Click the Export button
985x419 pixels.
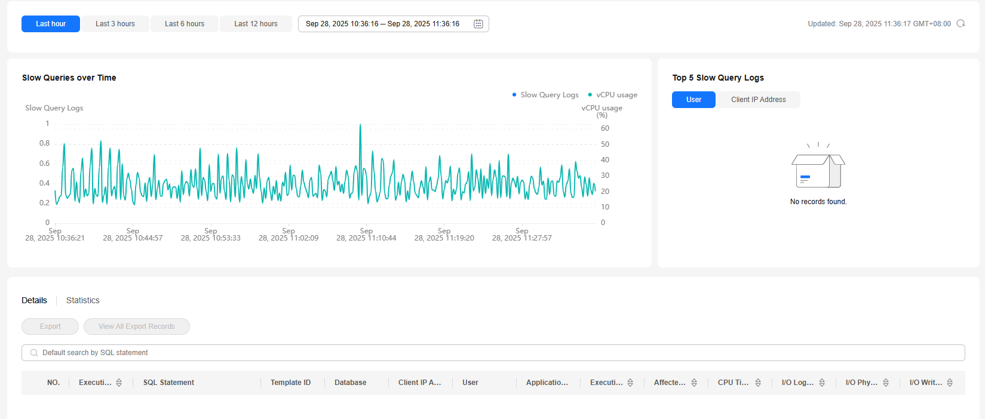[50, 326]
